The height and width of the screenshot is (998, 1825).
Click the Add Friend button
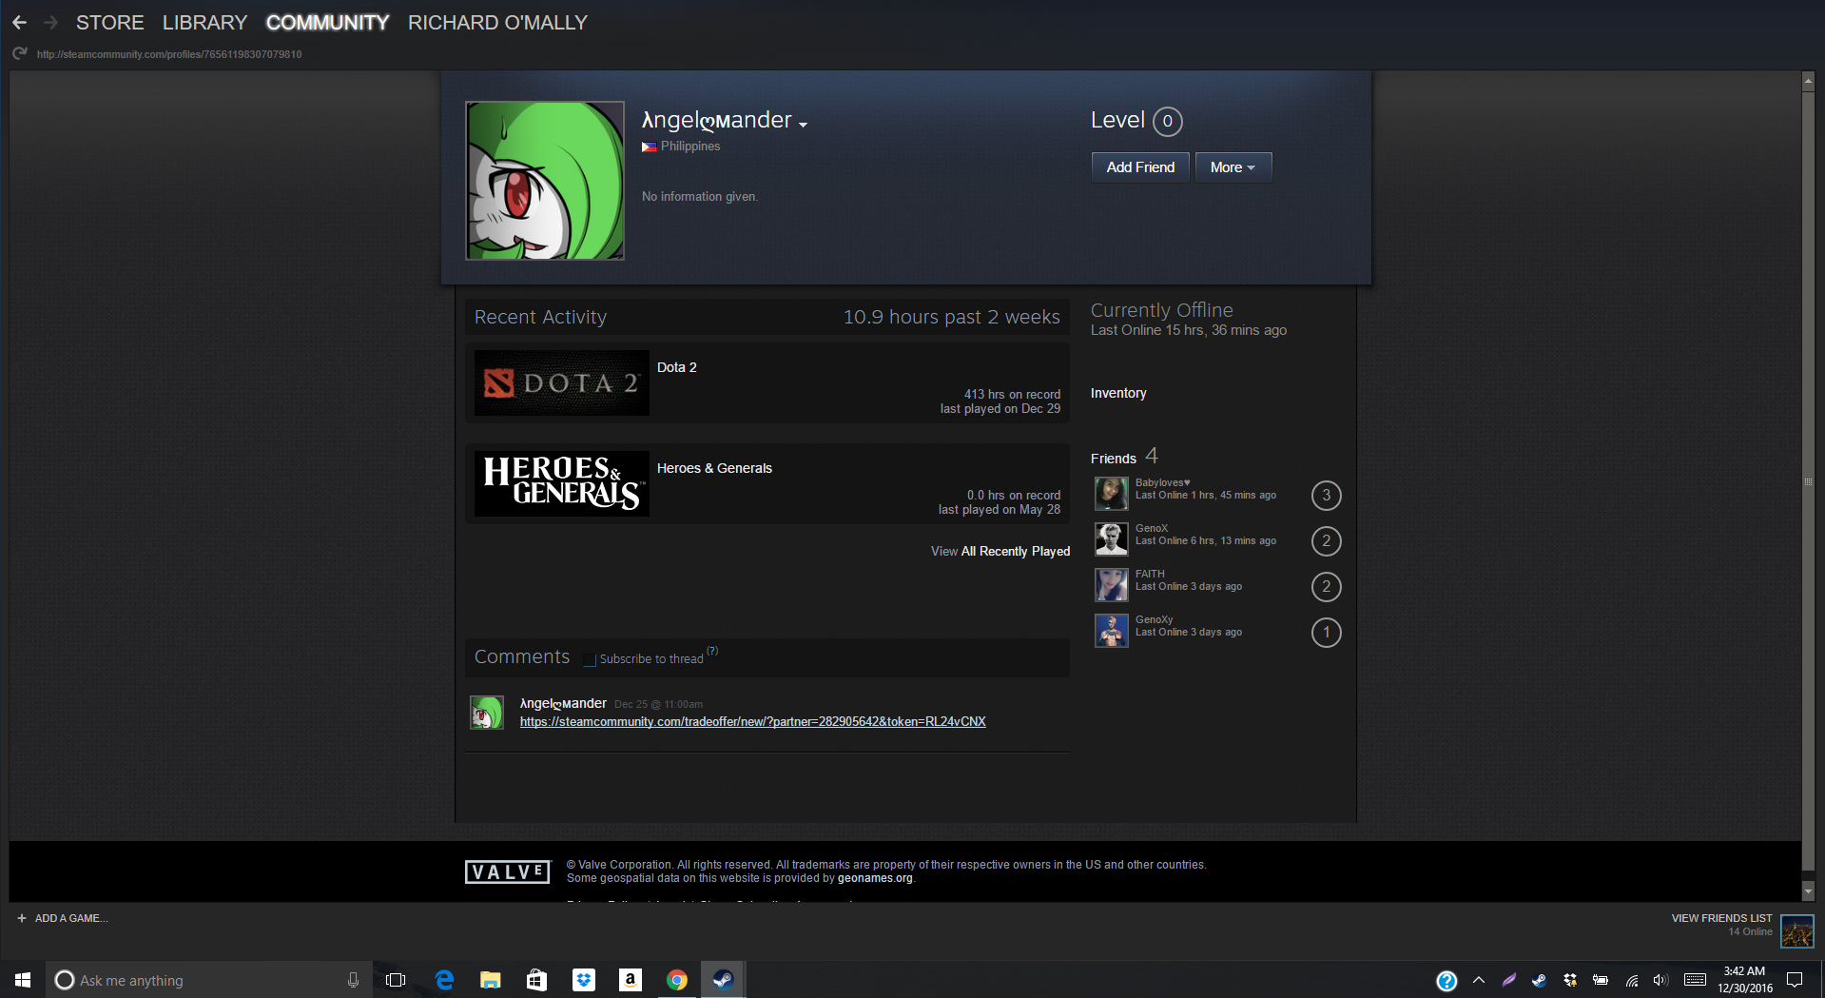pos(1139,167)
